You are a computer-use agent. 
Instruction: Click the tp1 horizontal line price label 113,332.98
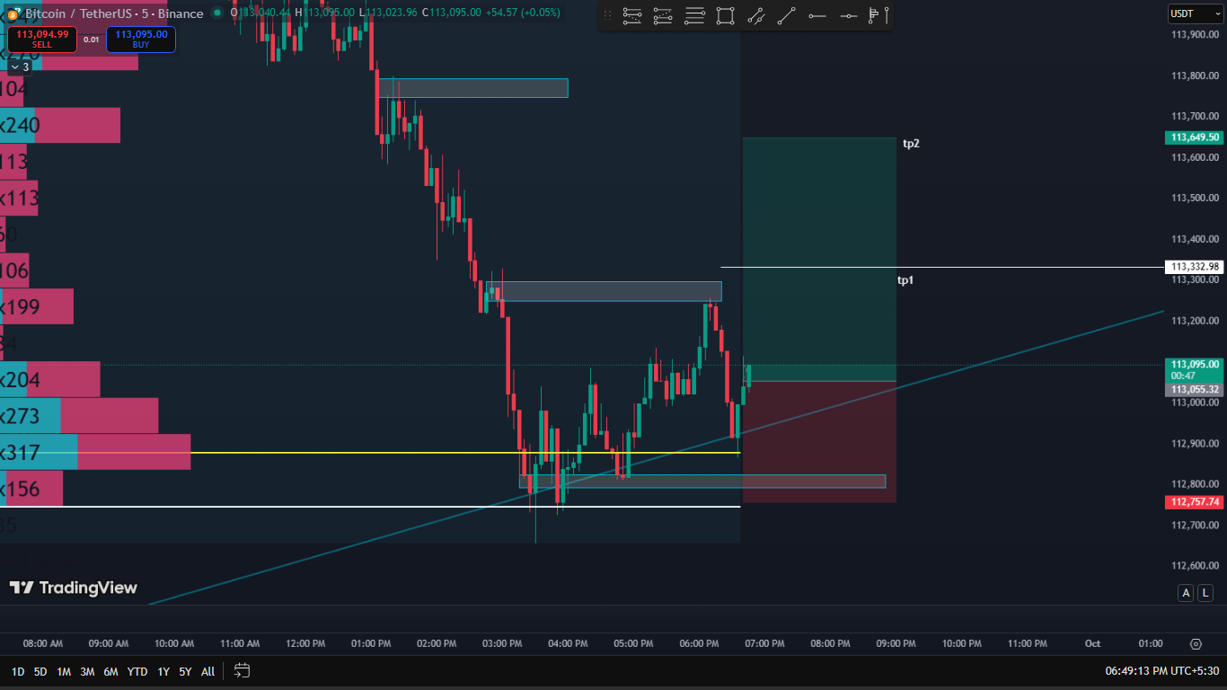coord(1194,267)
